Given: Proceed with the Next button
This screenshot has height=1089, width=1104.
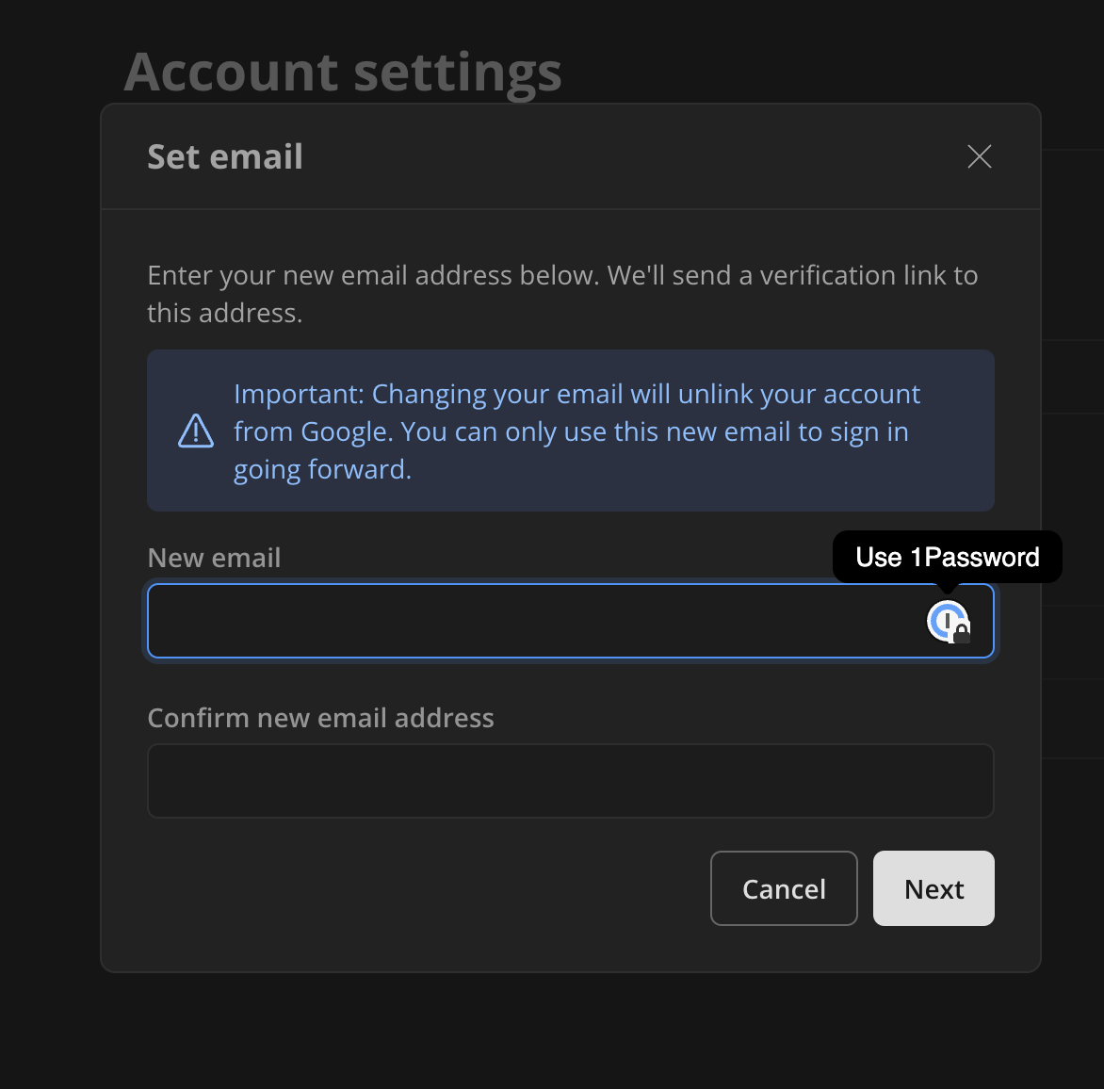Looking at the screenshot, I should tap(934, 888).
